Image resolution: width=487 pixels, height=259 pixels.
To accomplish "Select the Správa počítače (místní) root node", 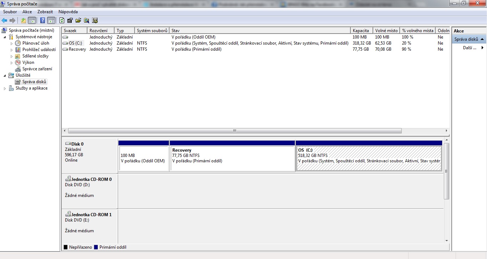I will tap(31, 31).
